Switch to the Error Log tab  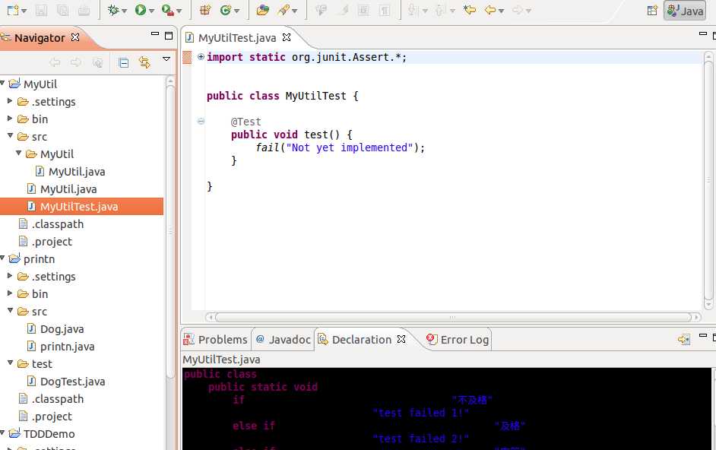pyautogui.click(x=458, y=340)
